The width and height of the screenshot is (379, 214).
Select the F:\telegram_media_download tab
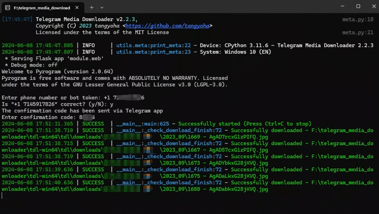click(x=42, y=8)
